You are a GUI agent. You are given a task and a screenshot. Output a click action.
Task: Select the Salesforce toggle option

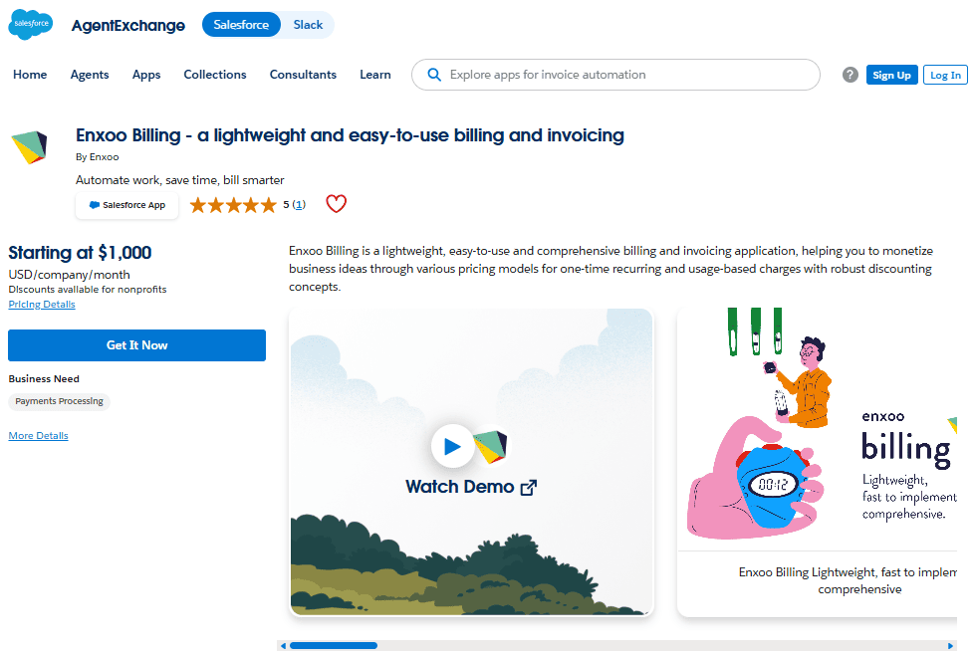[x=241, y=25]
